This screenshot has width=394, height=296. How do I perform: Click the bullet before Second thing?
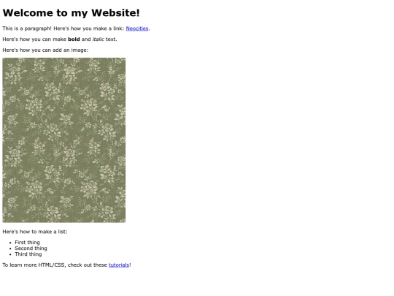(10, 248)
